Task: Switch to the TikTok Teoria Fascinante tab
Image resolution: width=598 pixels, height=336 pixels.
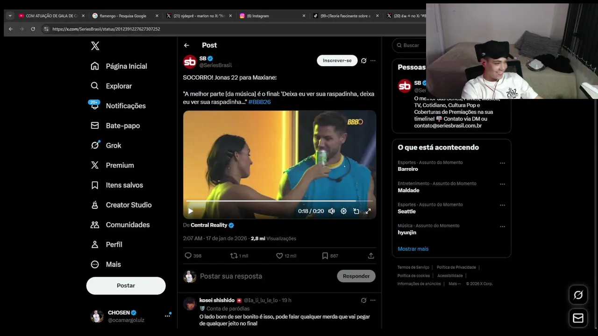Action: point(345,15)
